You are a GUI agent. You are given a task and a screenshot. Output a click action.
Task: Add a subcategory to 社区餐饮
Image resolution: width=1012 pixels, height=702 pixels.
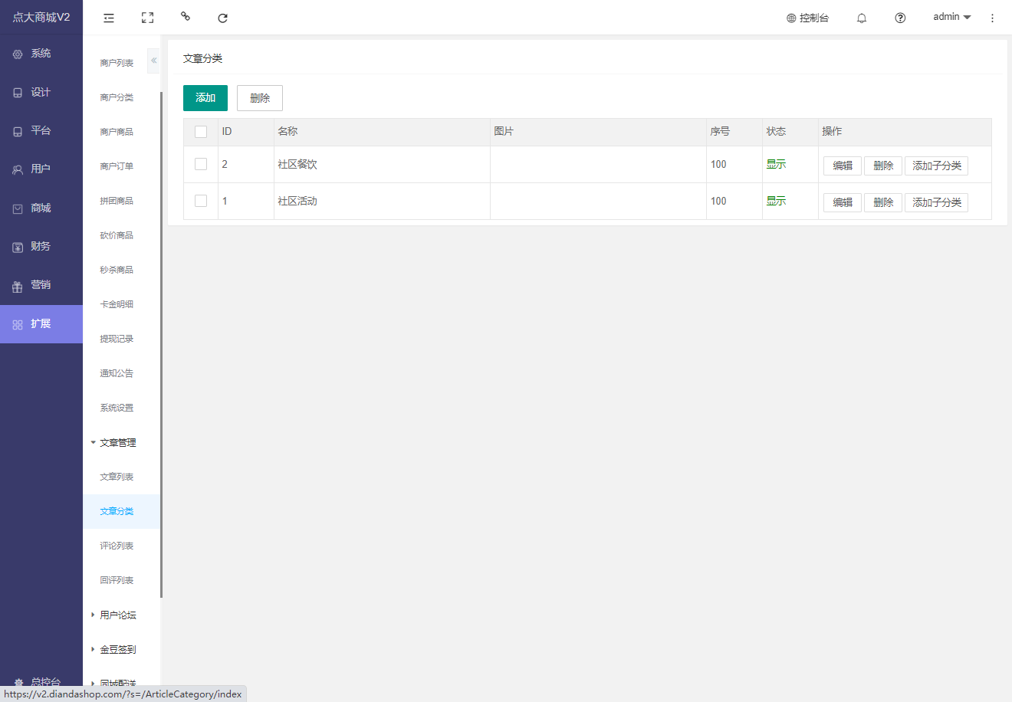(936, 166)
